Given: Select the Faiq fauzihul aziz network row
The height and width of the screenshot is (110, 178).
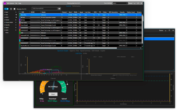Looking at the screenshot, I should (81, 46).
